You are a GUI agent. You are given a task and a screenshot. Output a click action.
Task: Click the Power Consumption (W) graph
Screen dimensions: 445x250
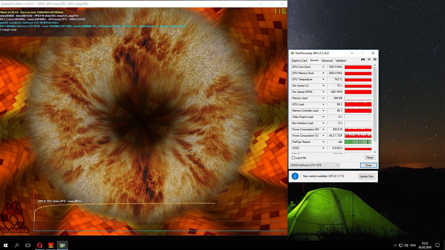coord(358,129)
